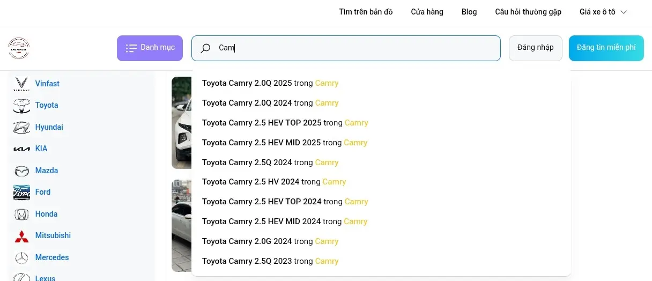Click the KIA brand logo icon
This screenshot has width=652, height=281.
(x=21, y=149)
